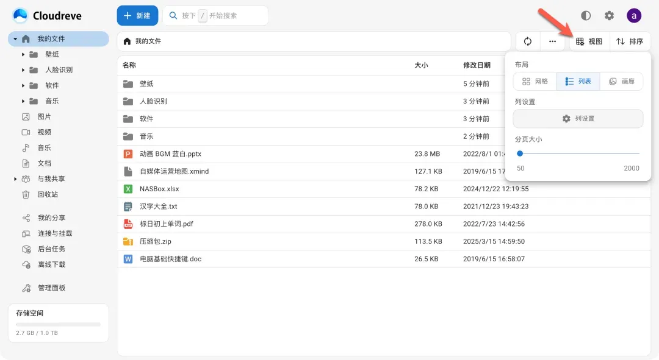This screenshot has width=659, height=360.
Task: Click the refresh icon in the toolbar
Action: coord(528,41)
